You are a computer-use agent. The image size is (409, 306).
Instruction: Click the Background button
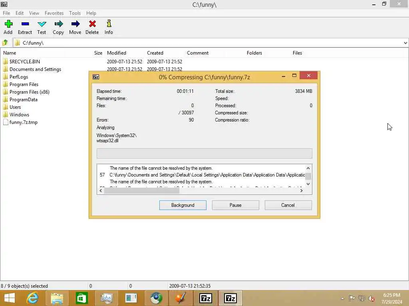183,205
